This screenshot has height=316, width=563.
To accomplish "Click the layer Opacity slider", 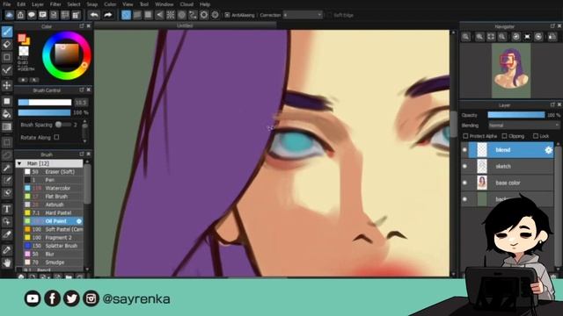I will pos(516,115).
